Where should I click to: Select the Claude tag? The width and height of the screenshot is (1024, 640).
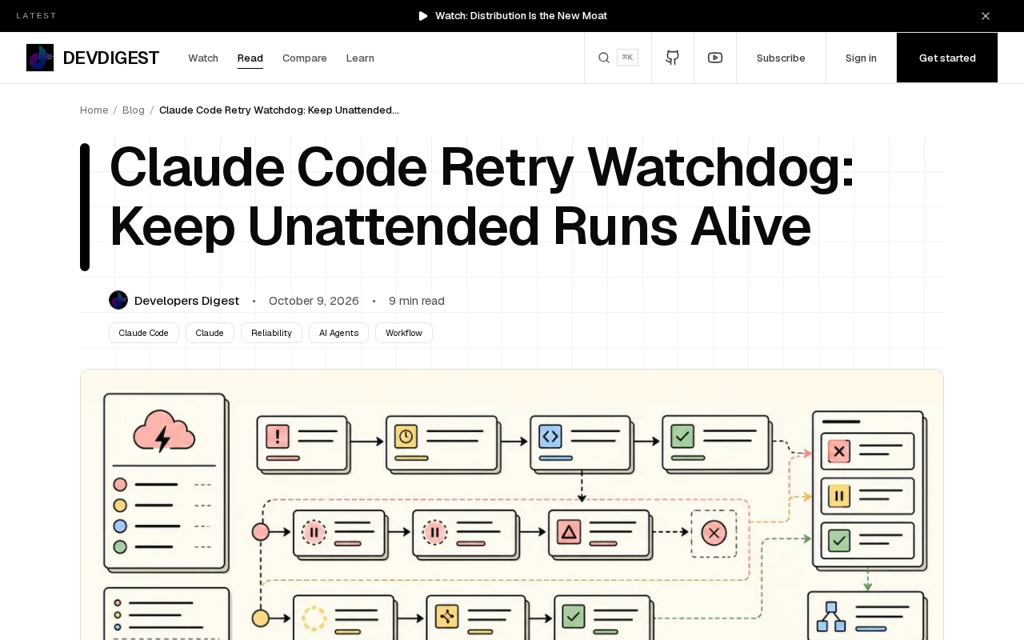pos(210,333)
